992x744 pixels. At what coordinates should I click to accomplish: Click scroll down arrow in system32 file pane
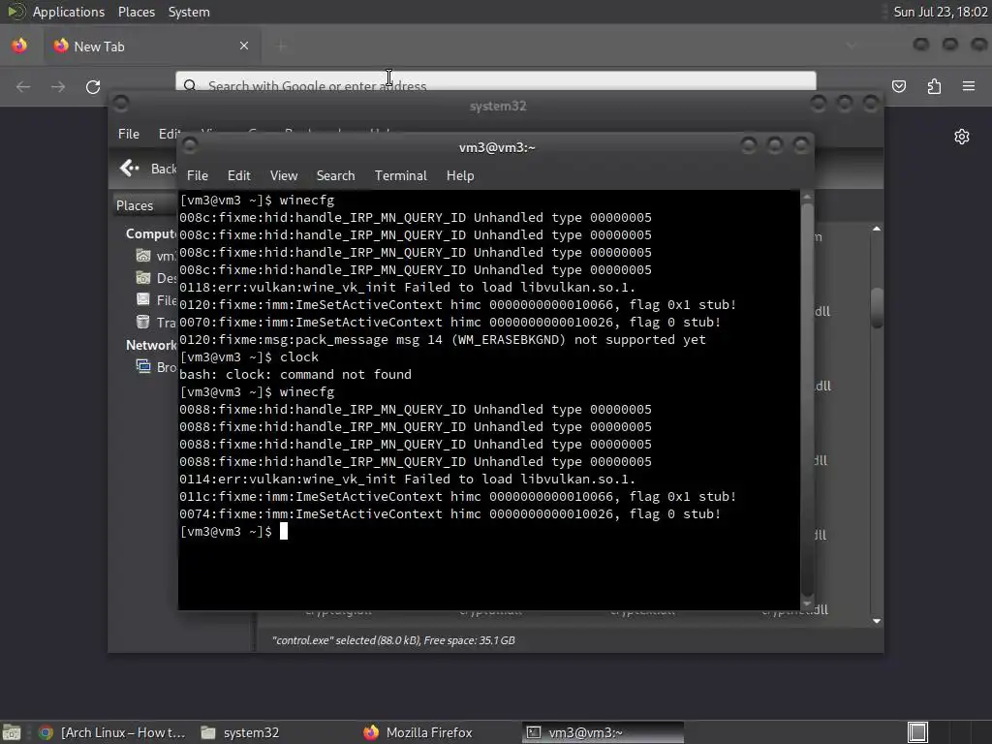876,621
